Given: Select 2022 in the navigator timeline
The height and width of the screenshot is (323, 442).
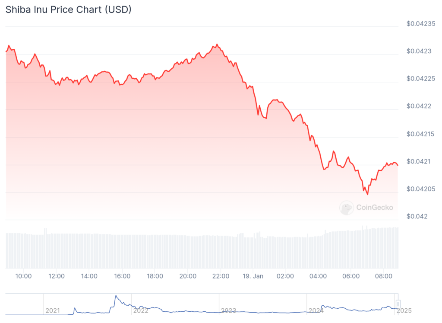Looking at the screenshot, I should (141, 310).
